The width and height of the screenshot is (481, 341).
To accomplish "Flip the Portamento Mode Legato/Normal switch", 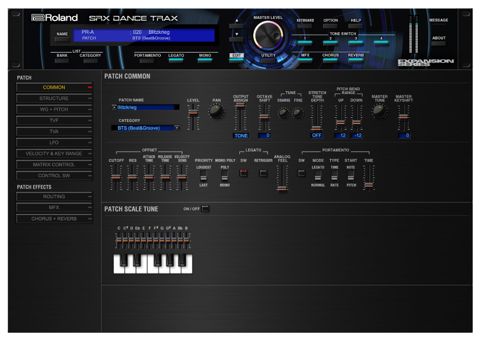I will (318, 176).
